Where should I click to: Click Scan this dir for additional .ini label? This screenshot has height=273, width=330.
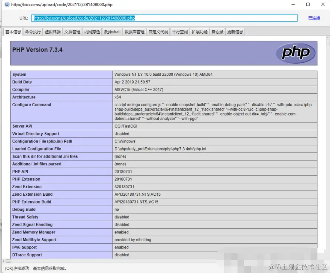point(45,156)
